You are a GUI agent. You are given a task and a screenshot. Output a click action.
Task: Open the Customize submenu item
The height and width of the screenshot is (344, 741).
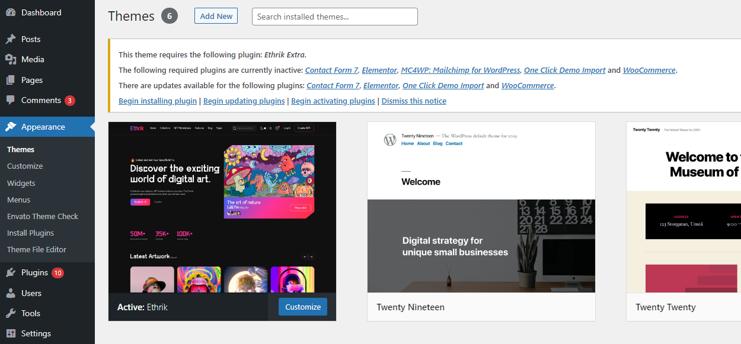click(x=25, y=166)
